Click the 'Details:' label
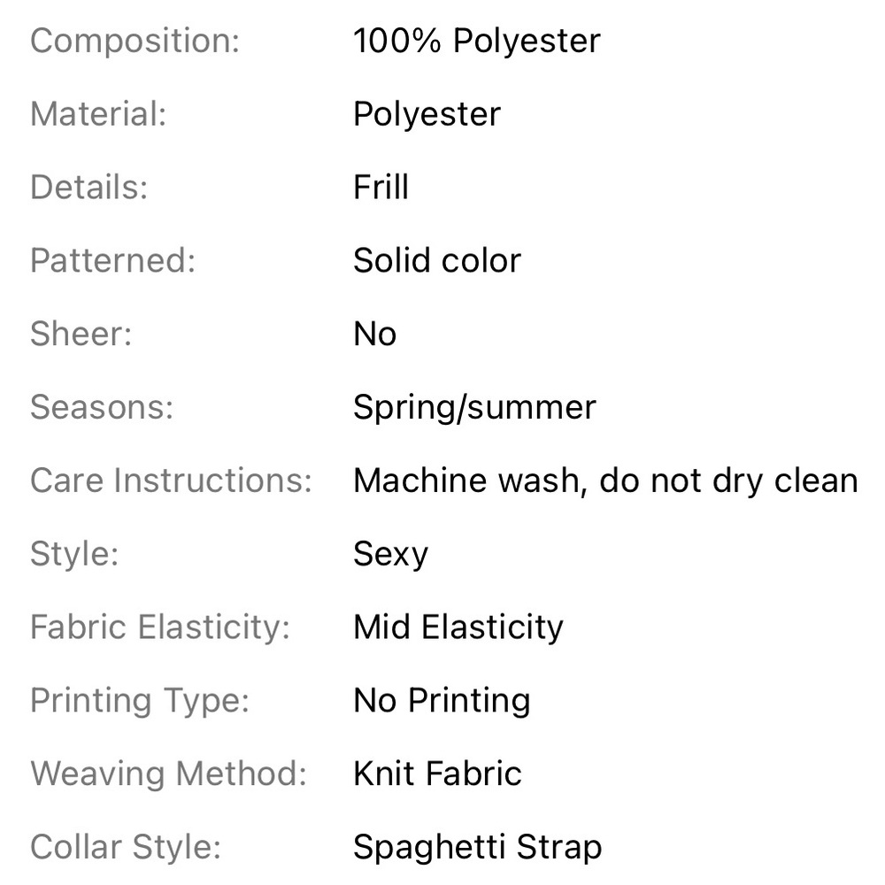 tap(88, 187)
